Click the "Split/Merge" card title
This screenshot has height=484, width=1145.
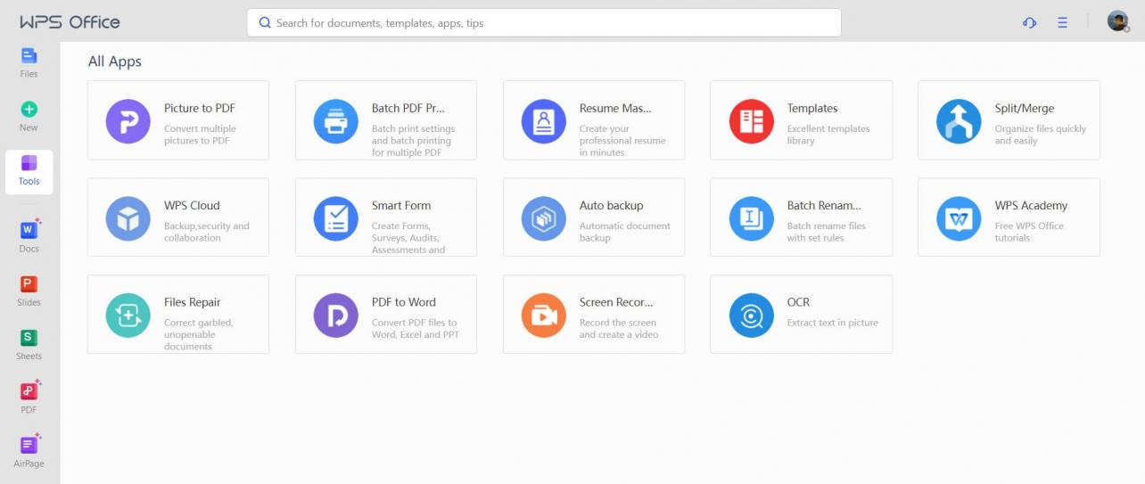pyautogui.click(x=1025, y=109)
